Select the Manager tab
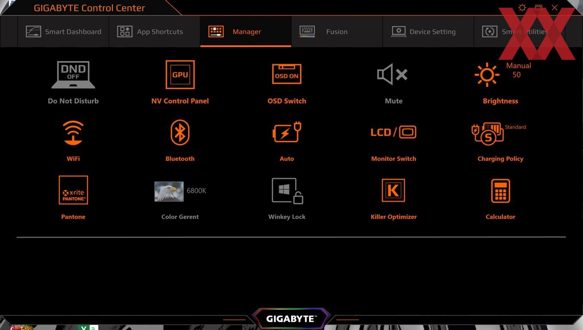The width and height of the screenshot is (583, 330). [246, 32]
